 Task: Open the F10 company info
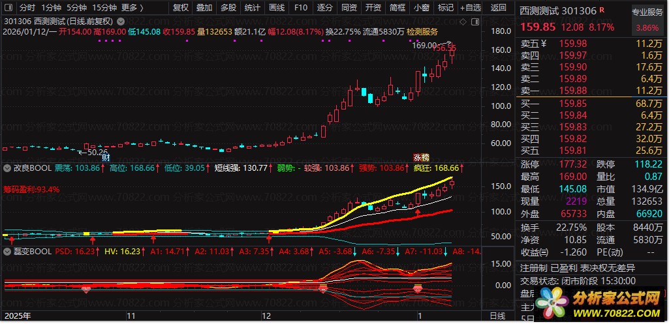301,7
